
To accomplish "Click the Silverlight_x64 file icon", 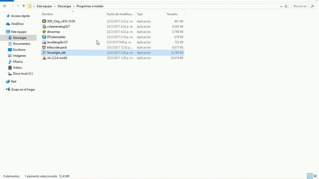I will coord(44,53).
